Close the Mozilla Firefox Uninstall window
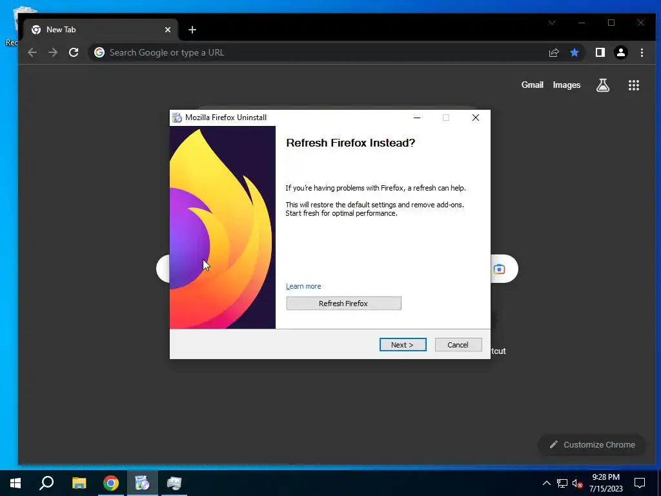661x496 pixels. coord(476,118)
